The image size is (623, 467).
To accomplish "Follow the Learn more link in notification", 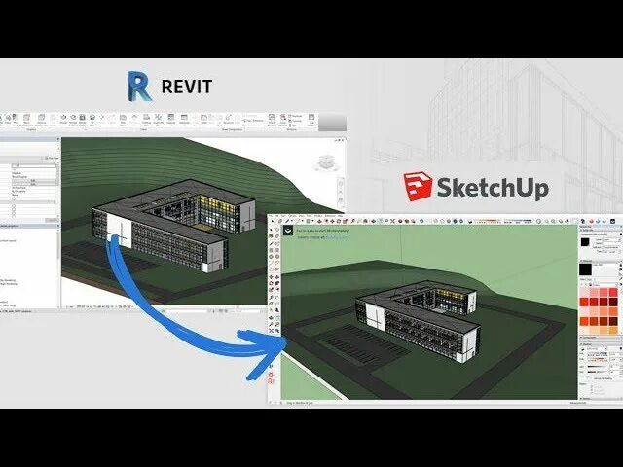I will [337, 237].
